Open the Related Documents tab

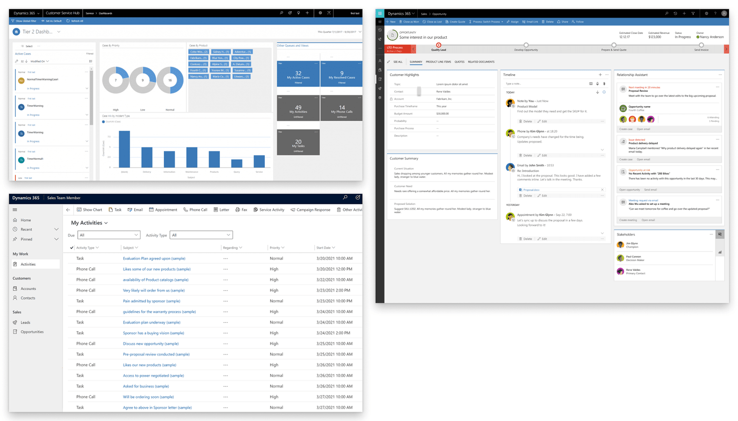tap(481, 62)
